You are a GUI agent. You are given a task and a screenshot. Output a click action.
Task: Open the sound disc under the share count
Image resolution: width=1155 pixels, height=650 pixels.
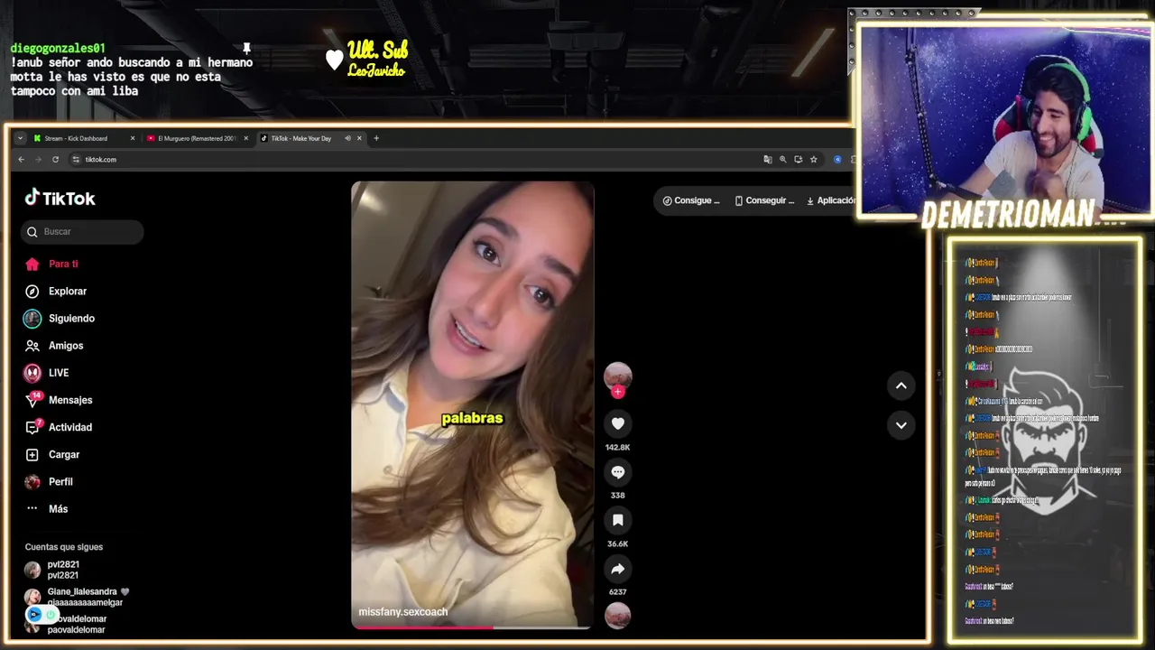point(618,616)
